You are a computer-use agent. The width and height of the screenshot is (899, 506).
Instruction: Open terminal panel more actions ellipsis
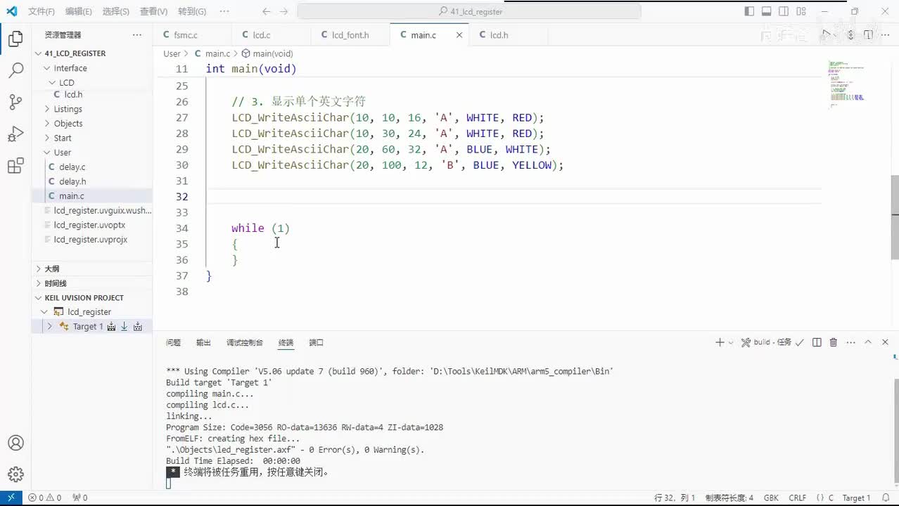click(x=850, y=342)
